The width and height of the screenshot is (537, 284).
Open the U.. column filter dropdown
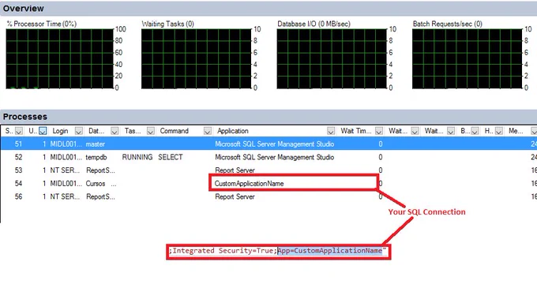(x=43, y=131)
